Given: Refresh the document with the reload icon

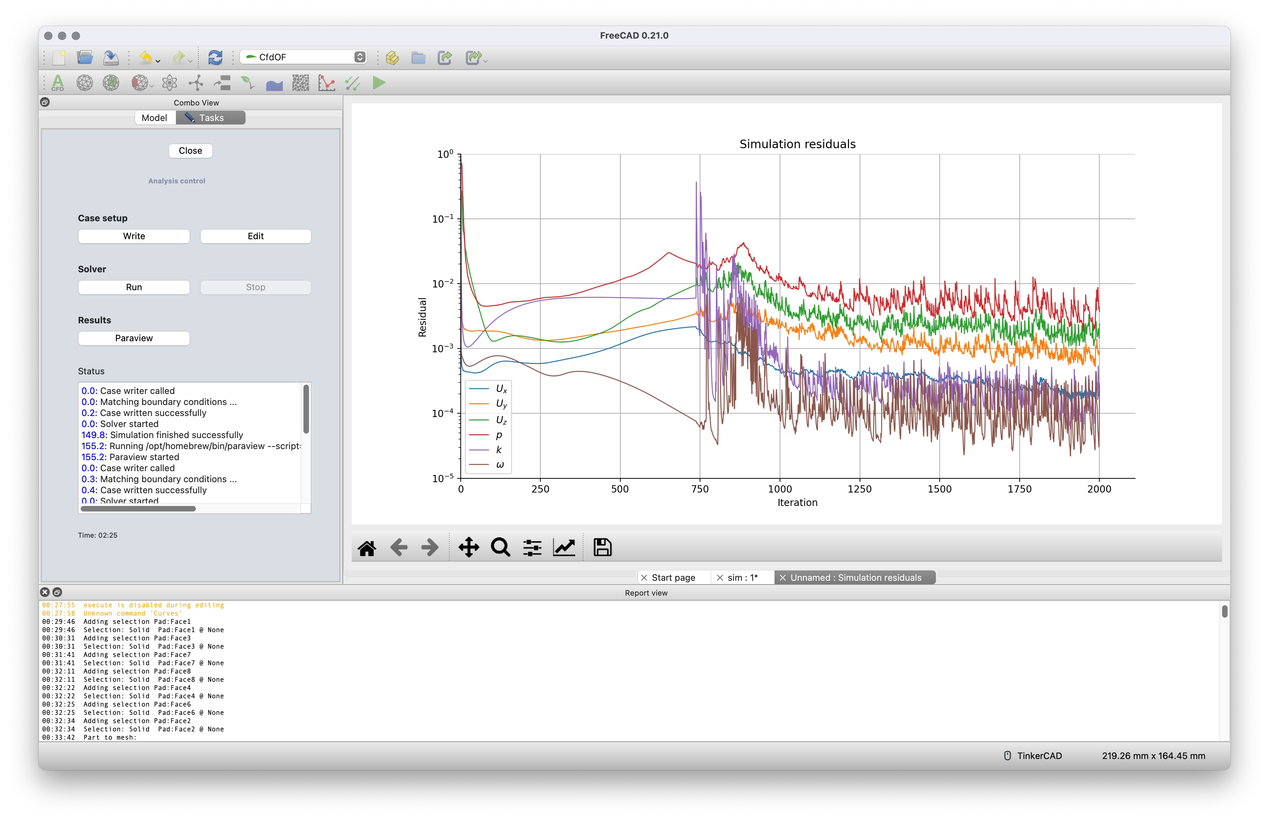Looking at the screenshot, I should [x=215, y=58].
